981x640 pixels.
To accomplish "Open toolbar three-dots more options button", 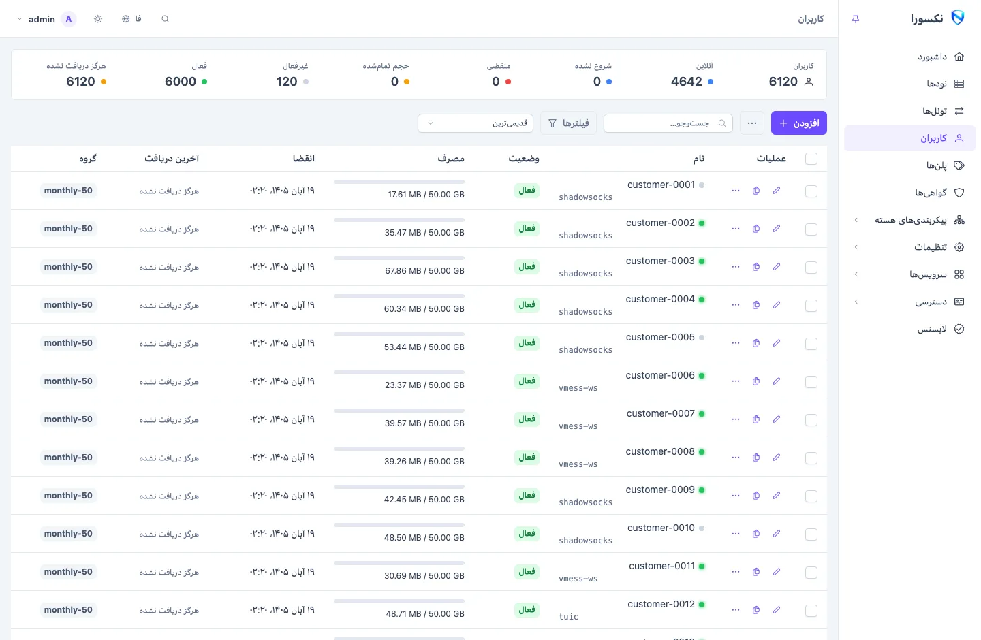I will (x=752, y=123).
